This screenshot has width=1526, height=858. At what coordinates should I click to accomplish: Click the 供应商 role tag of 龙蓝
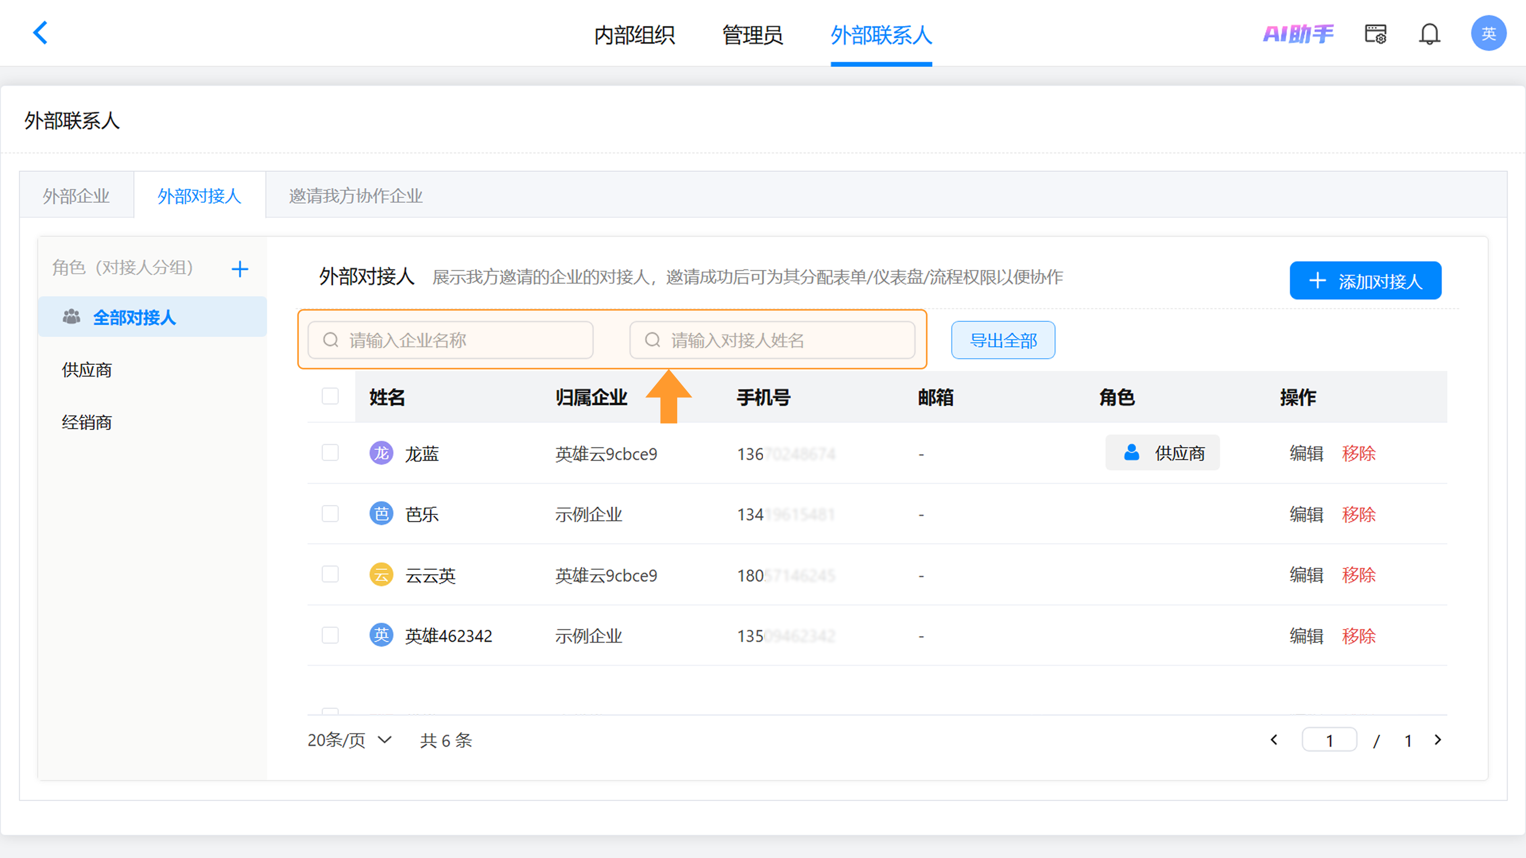point(1162,453)
